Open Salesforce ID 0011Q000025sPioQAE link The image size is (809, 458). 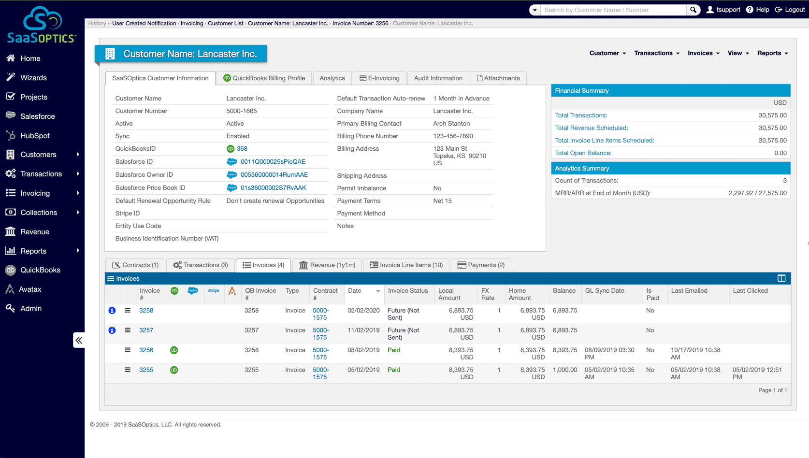(x=273, y=162)
